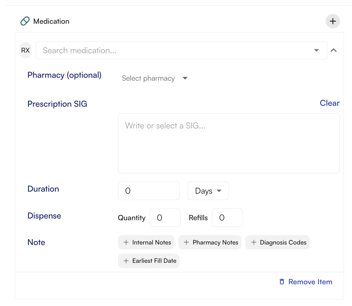This screenshot has height=306, width=352.
Task: Add Internal Notes
Action: (x=146, y=242)
